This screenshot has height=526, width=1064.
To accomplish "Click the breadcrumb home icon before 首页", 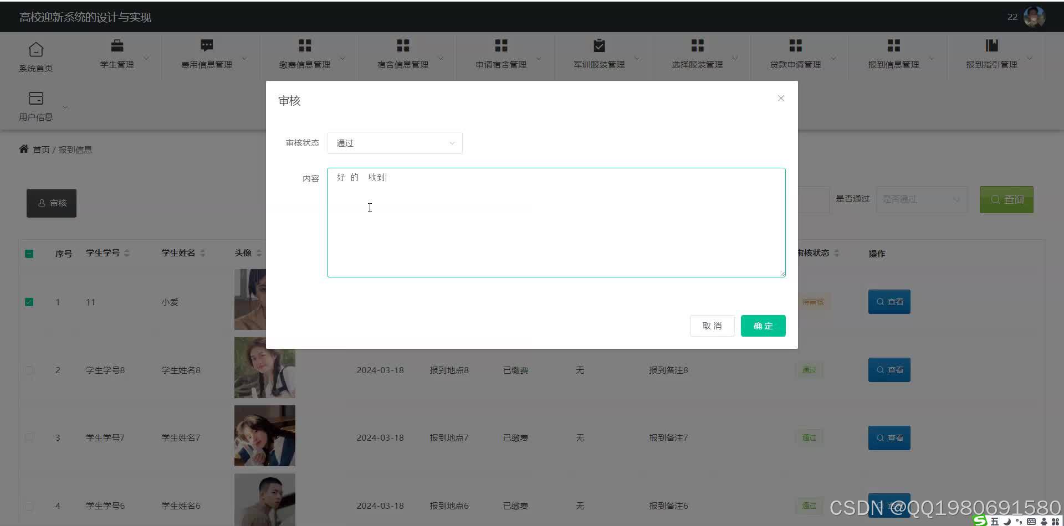I will coord(23,148).
